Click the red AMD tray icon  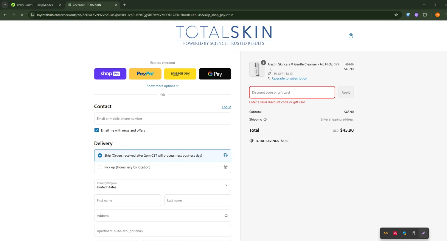(395, 233)
